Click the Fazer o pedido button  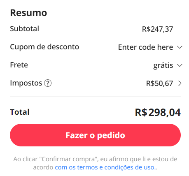(95, 135)
